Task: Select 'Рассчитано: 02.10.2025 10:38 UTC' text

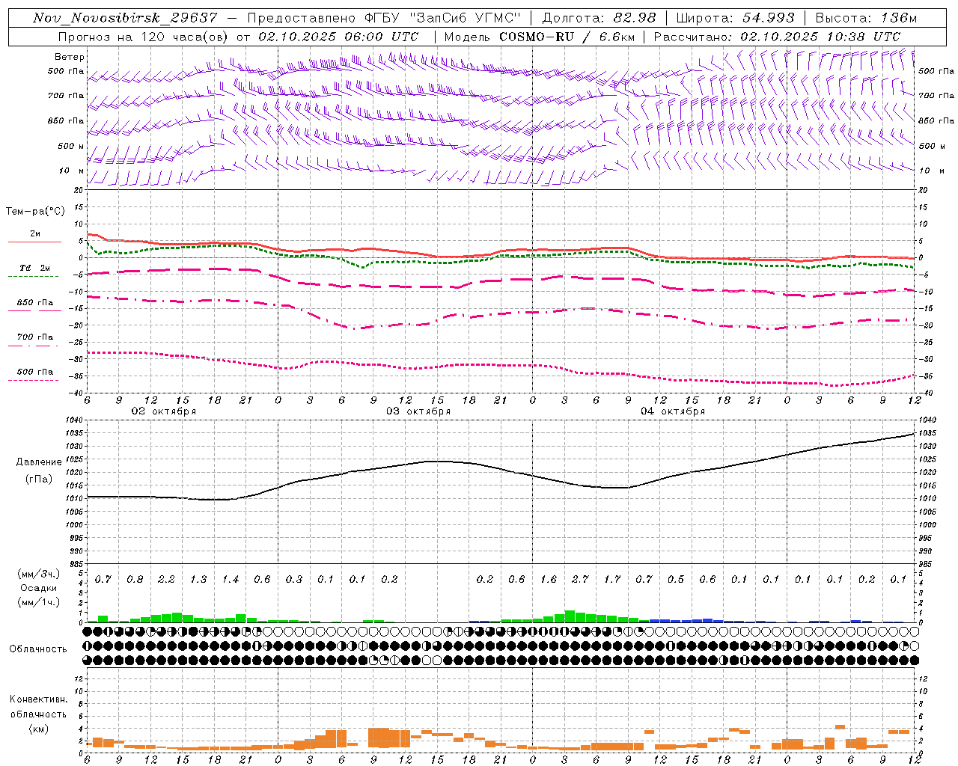Action: 777,37
